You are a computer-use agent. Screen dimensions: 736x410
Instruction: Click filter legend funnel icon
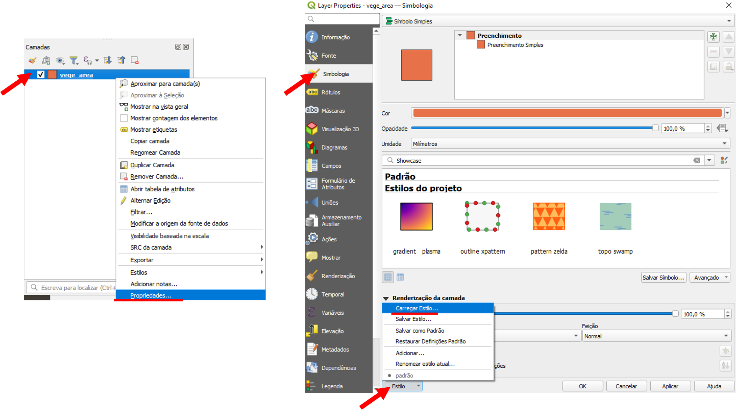tap(74, 60)
